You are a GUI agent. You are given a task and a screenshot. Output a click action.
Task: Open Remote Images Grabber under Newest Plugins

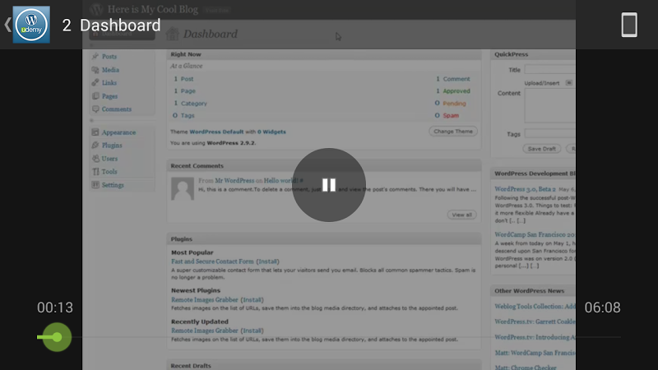204,300
